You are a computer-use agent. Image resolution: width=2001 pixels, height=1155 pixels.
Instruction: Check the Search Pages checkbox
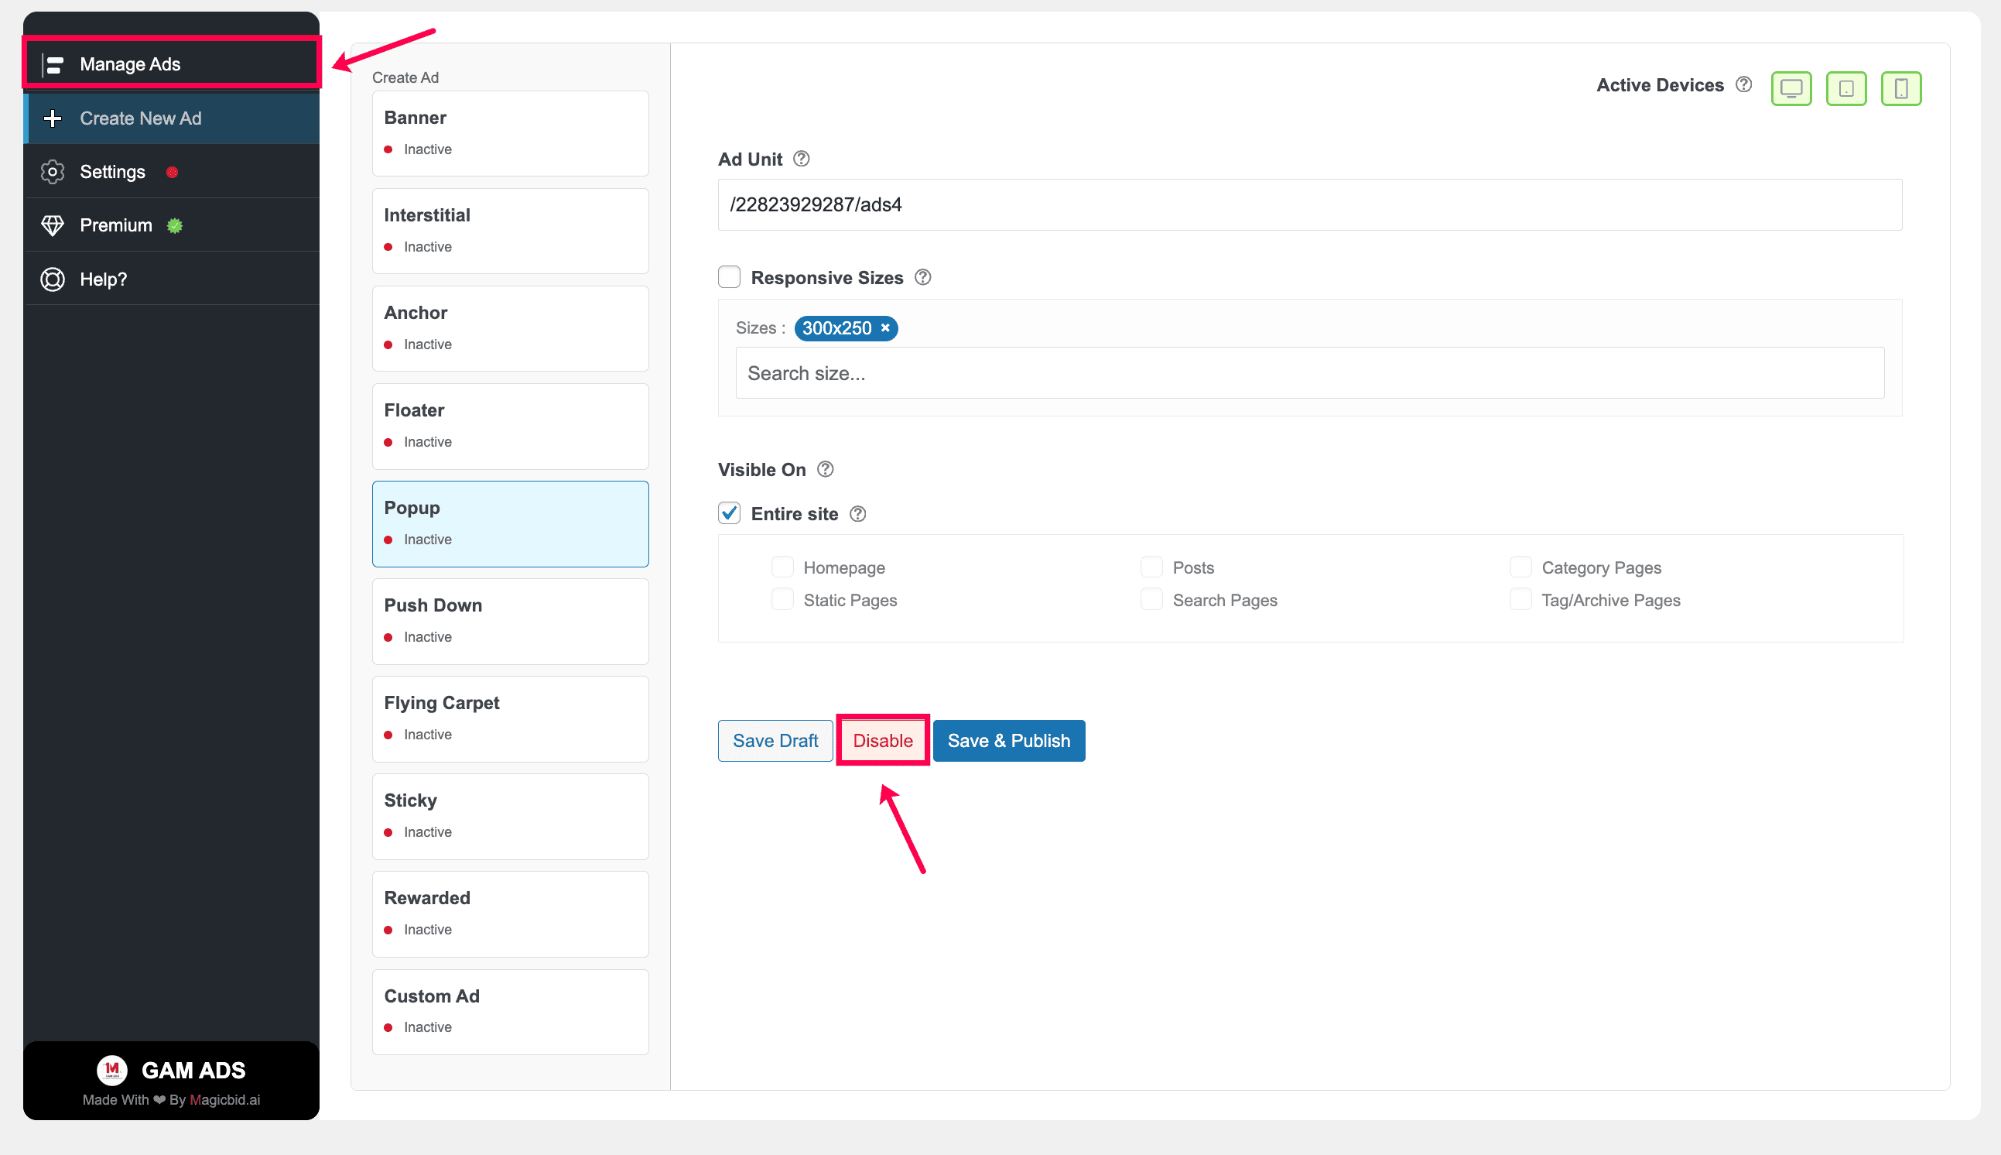[1151, 600]
